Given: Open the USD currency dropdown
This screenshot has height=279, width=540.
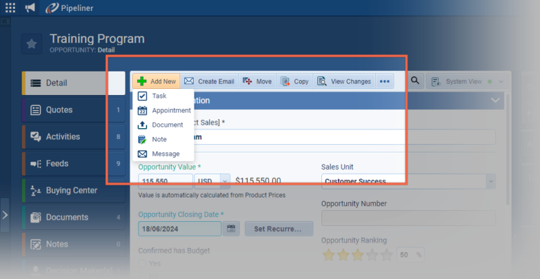Looking at the screenshot, I should click(213, 181).
